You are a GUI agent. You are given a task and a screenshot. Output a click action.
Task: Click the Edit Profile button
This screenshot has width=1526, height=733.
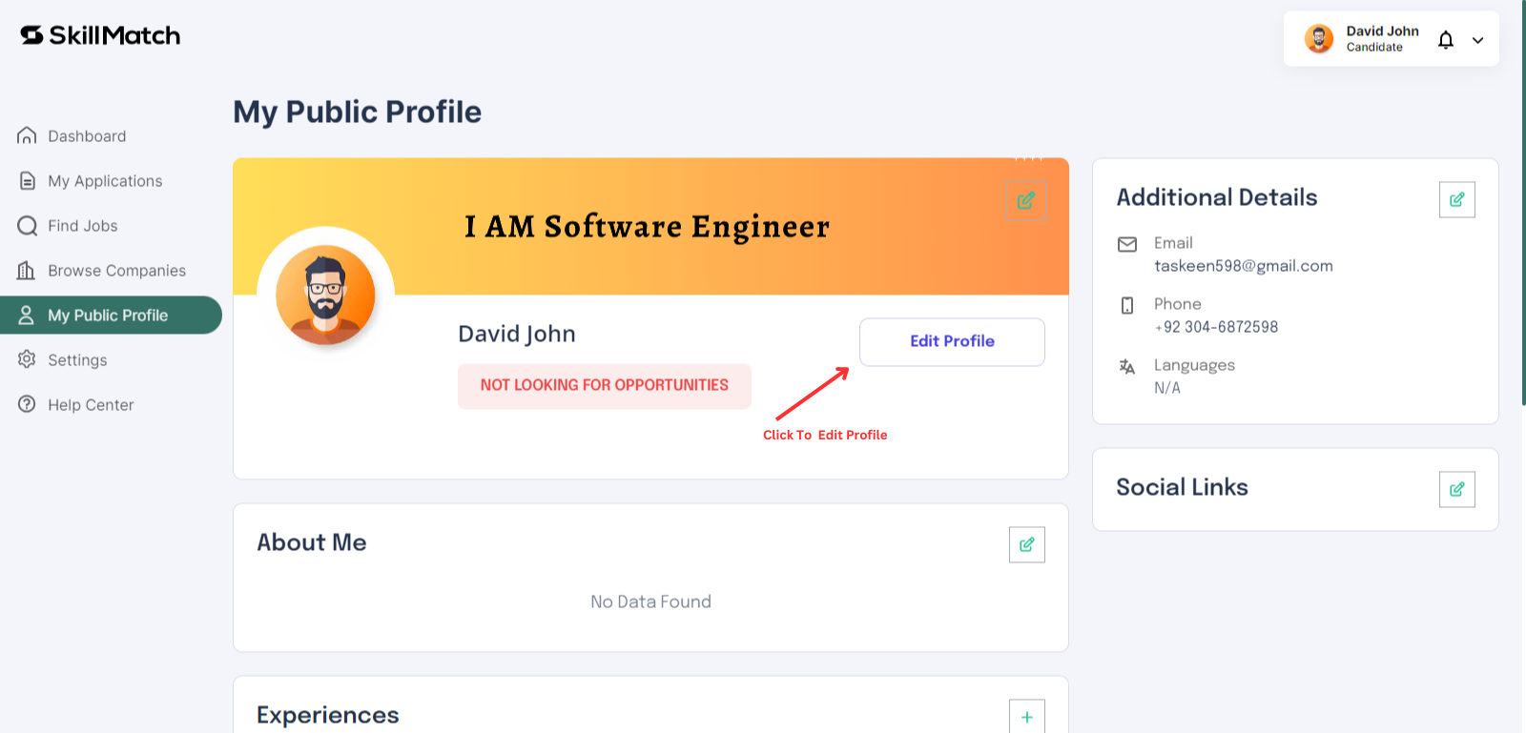click(x=952, y=341)
